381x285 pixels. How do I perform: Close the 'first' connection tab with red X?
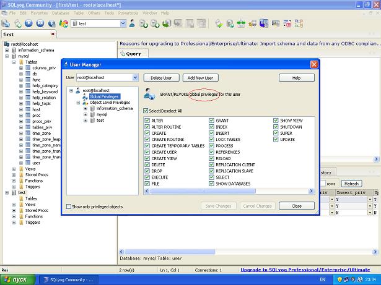tap(53, 34)
